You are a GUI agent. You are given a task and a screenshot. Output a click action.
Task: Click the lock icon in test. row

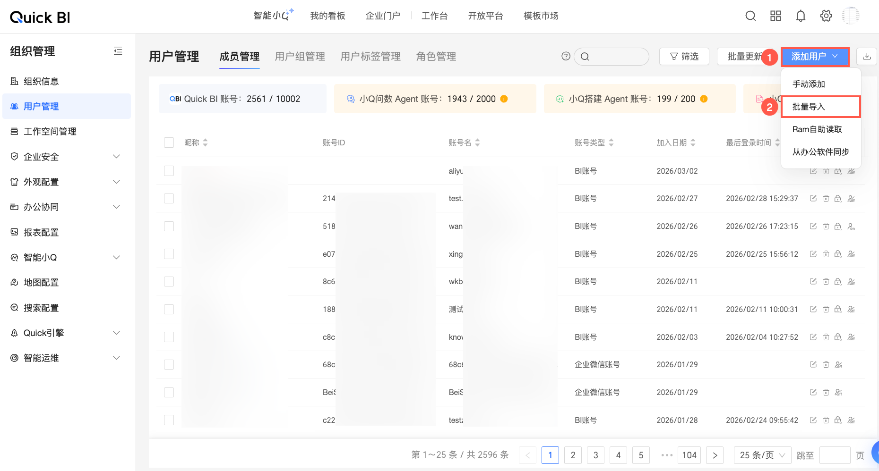point(838,199)
